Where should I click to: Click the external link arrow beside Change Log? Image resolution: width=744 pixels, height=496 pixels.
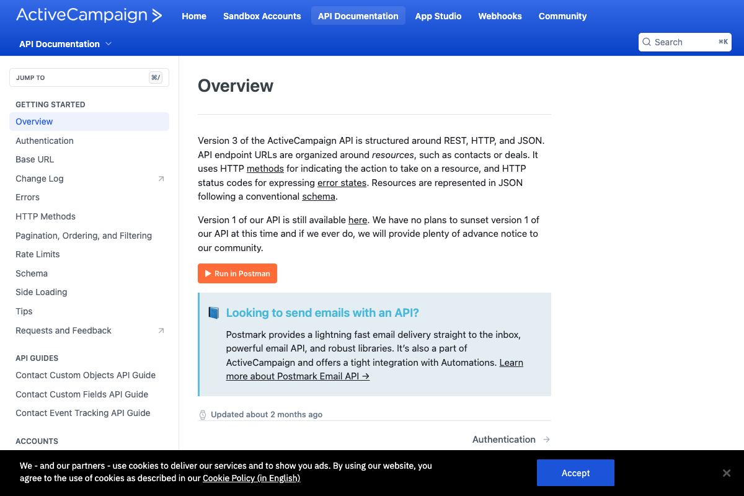(161, 179)
